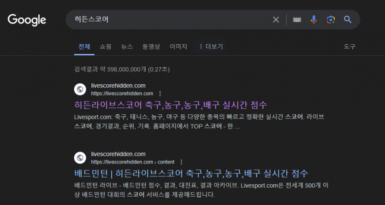Click the URL https://livescorehidden.com › content
Image resolution: width=385 pixels, height=205 pixels.
pos(133,162)
